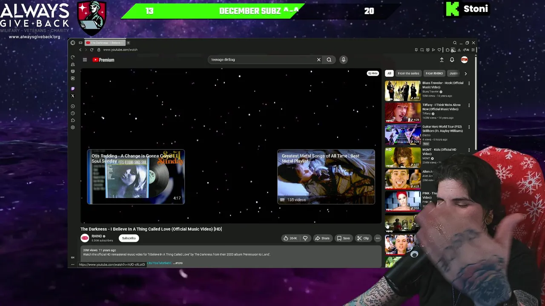Play Guitar Hero World Tour Stillborn thumbnail
The image size is (545, 306).
[x=403, y=135]
